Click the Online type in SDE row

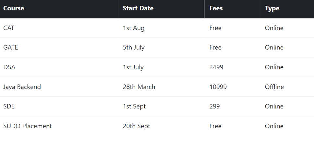point(274,107)
